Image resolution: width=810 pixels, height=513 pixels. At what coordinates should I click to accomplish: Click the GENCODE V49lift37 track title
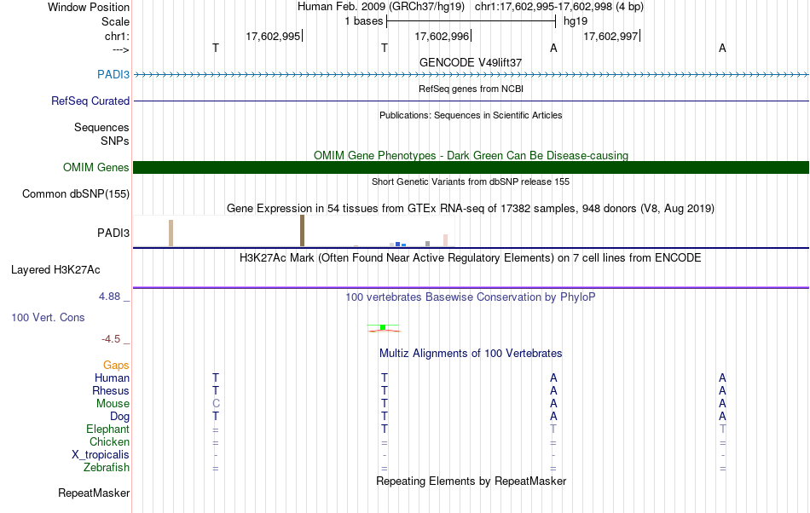(x=471, y=62)
